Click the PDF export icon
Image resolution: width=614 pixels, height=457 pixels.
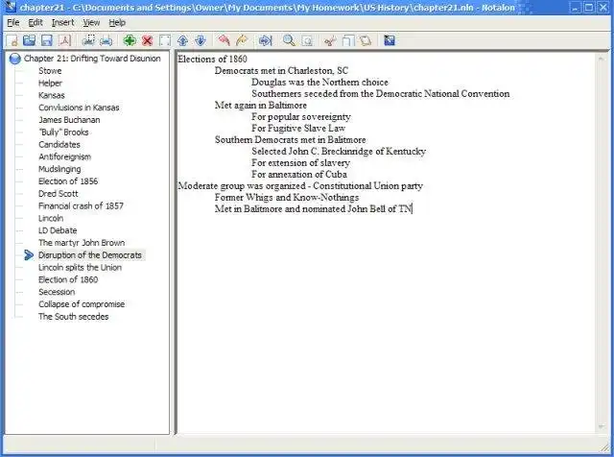[x=64, y=40]
